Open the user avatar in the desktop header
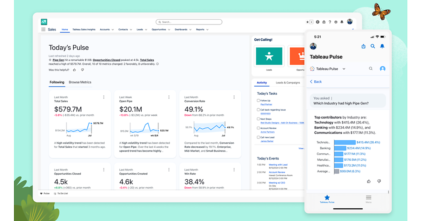Screen dimensions: 421x221 (x=350, y=22)
